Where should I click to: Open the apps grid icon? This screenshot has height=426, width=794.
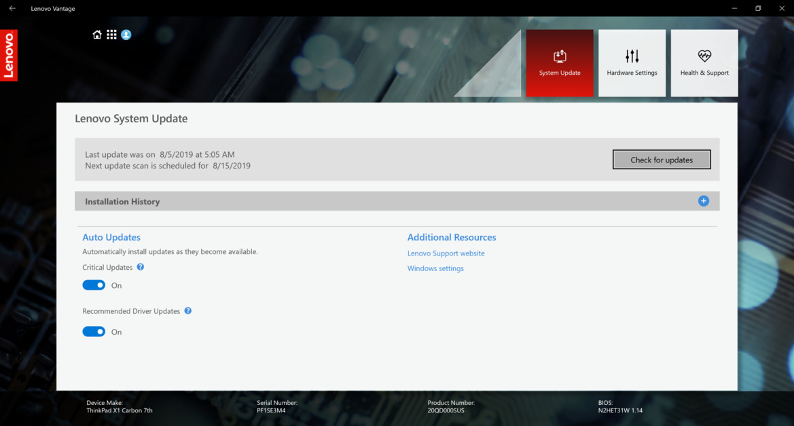(111, 35)
